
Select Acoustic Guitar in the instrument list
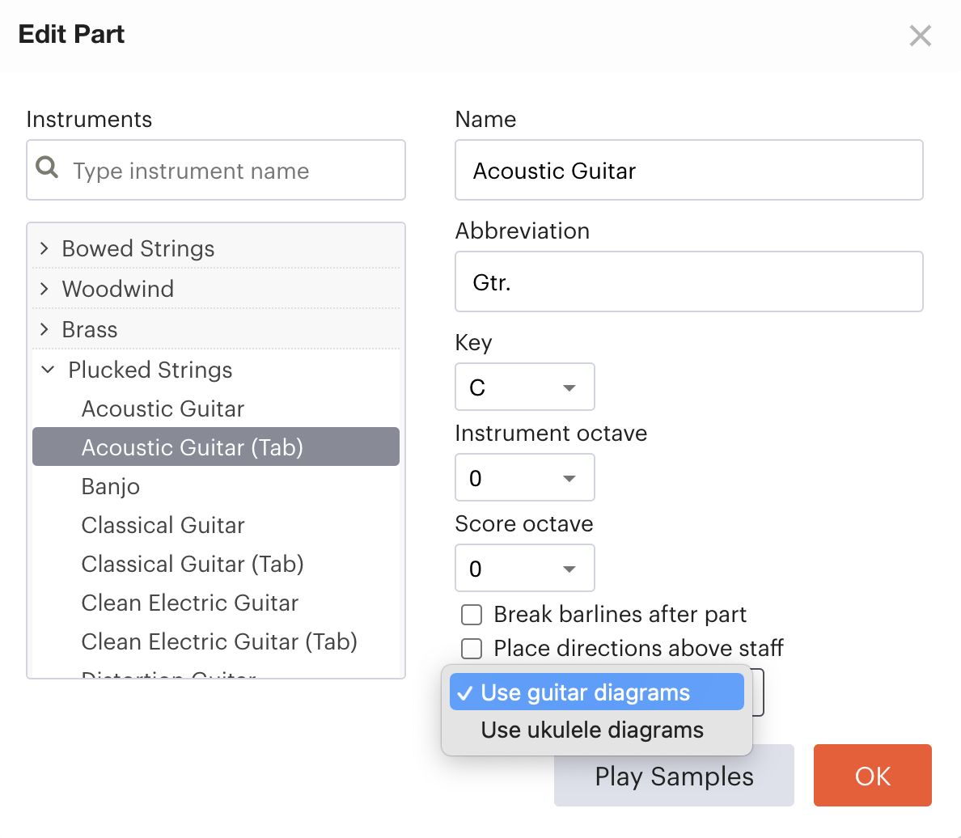click(x=163, y=408)
